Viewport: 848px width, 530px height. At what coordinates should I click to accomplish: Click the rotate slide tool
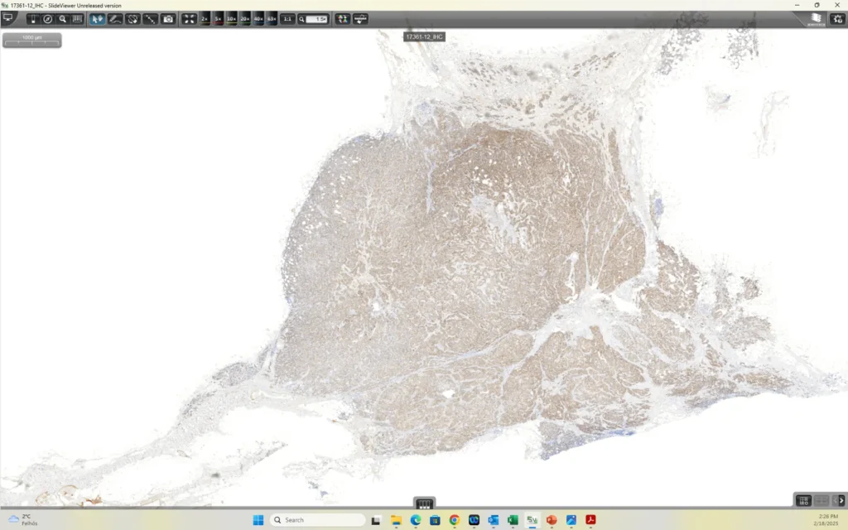click(132, 19)
